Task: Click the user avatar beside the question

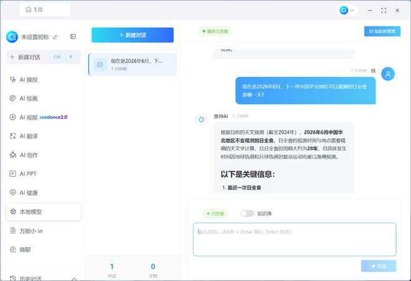Action: [388, 74]
